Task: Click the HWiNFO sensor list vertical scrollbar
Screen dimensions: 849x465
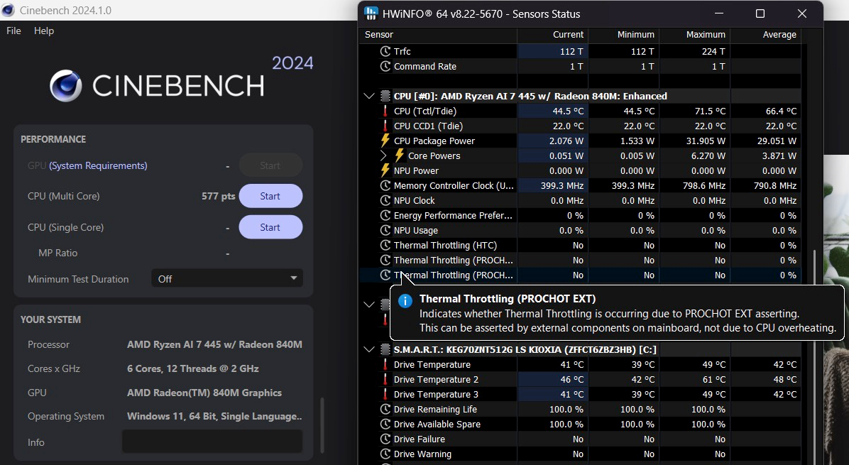Action: (814, 357)
